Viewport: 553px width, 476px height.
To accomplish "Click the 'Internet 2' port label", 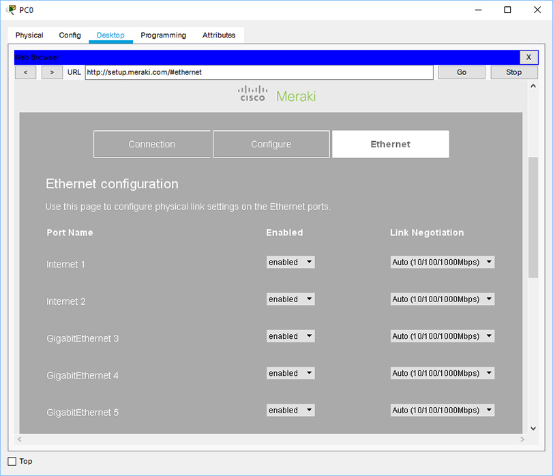I will point(66,301).
